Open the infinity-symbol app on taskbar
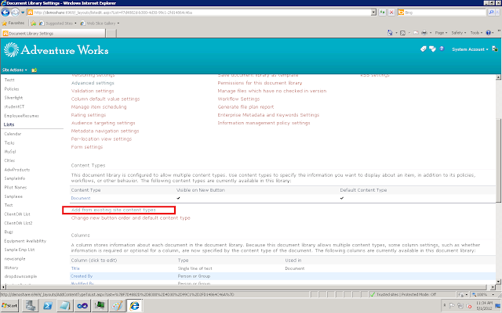This screenshot has width=502, height=313. tap(82, 306)
